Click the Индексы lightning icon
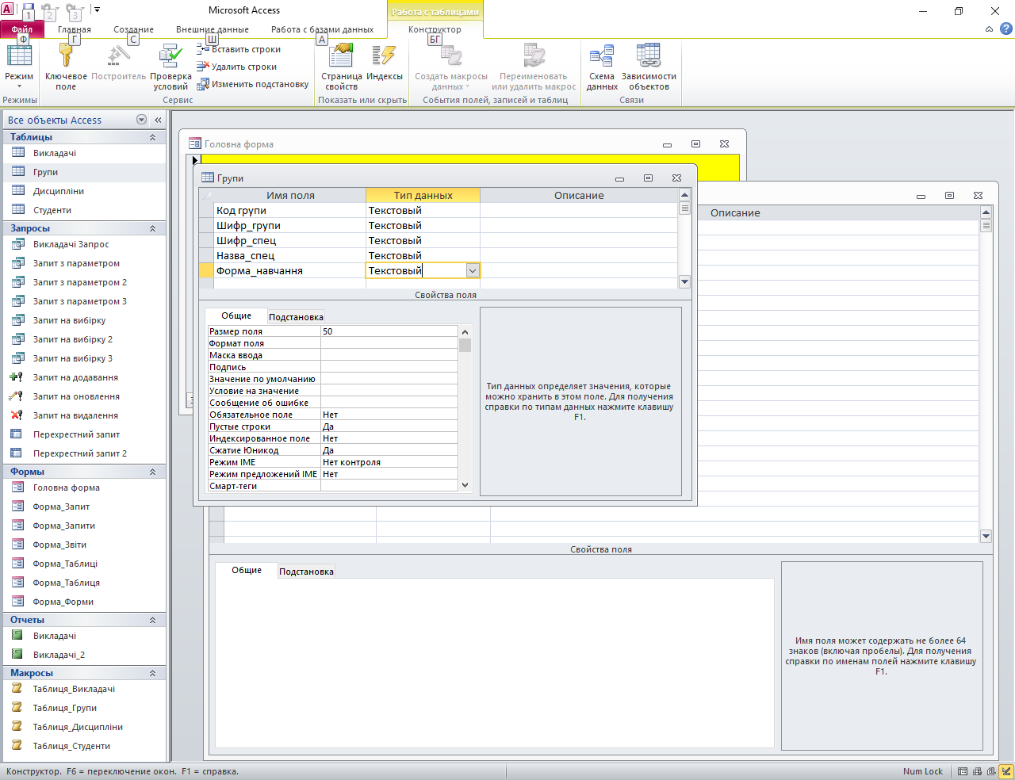This screenshot has height=780, width=1015. point(385,55)
